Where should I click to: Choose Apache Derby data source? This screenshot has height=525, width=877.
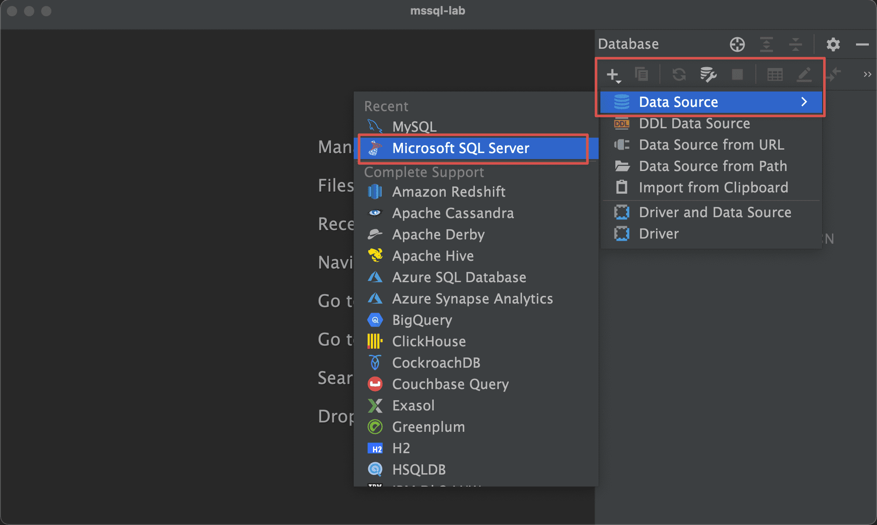click(476, 235)
